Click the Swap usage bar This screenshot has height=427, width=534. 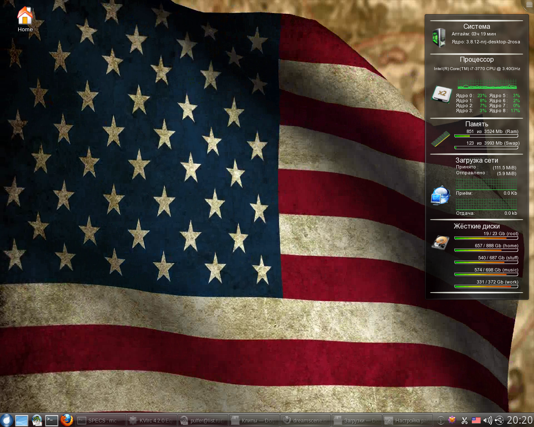pos(486,148)
